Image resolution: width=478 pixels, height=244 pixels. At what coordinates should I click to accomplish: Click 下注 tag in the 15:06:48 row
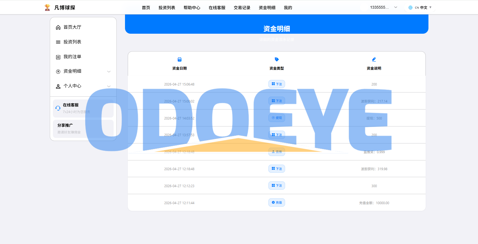pos(277,84)
